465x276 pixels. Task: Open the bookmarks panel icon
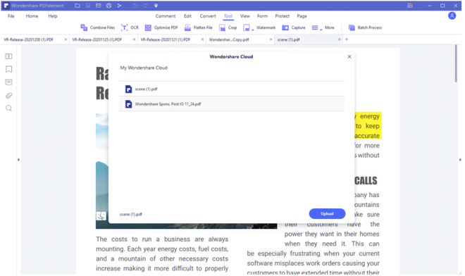tap(9, 70)
